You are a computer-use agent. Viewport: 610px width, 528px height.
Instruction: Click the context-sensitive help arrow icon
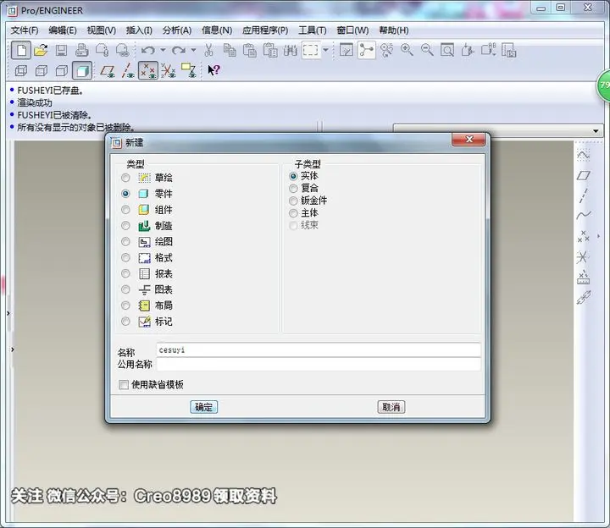(x=213, y=70)
